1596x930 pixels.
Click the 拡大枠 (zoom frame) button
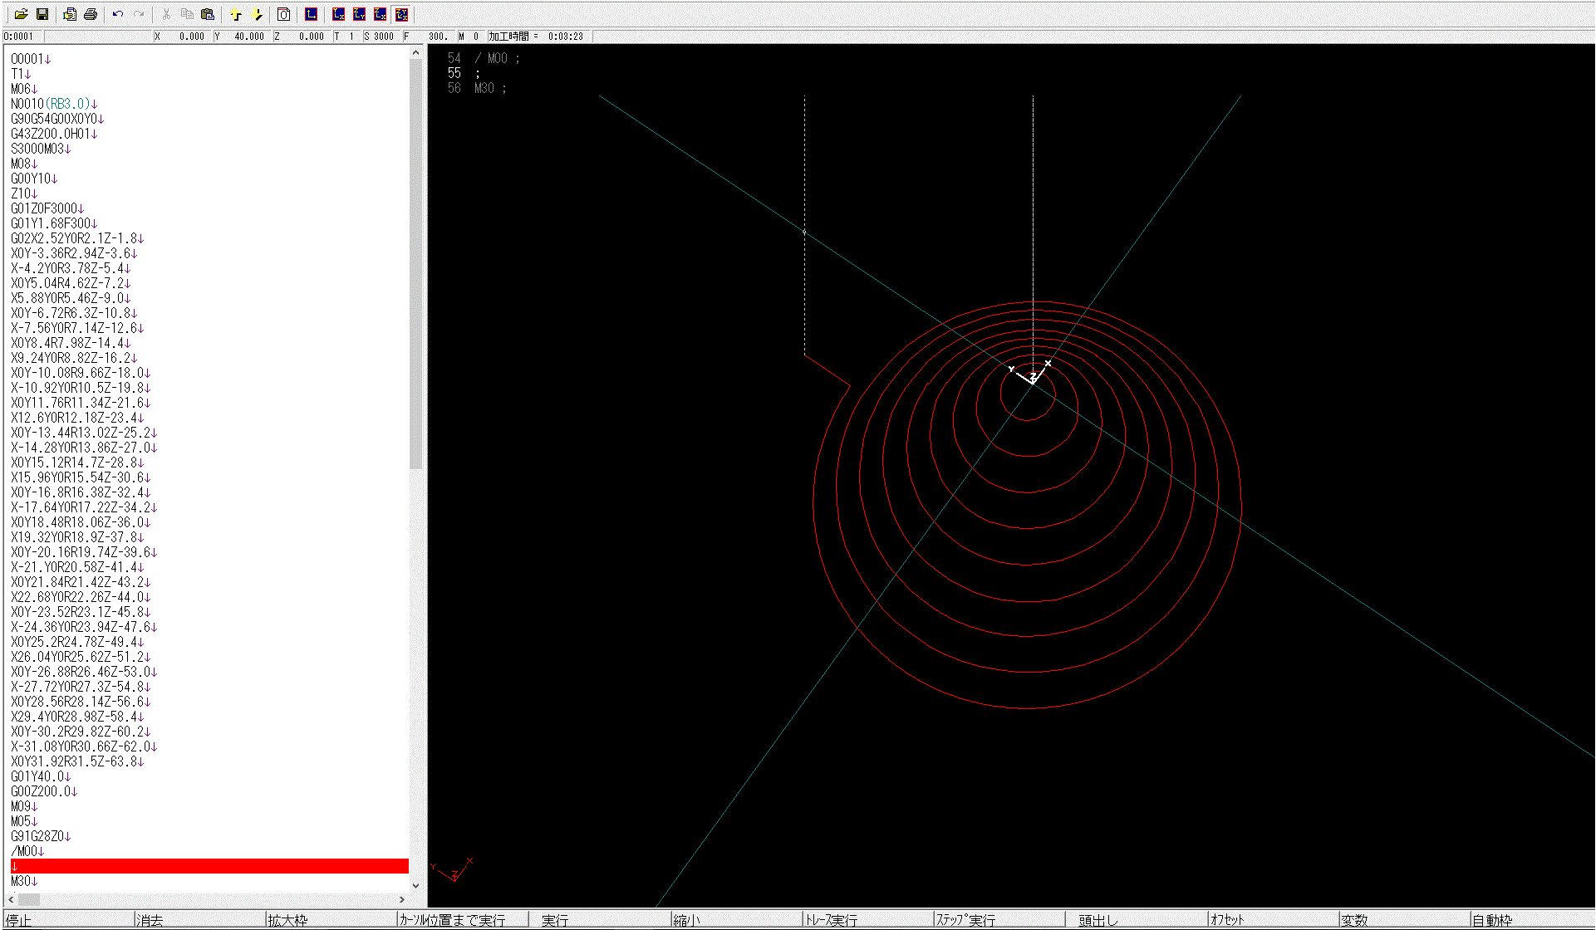point(331,920)
